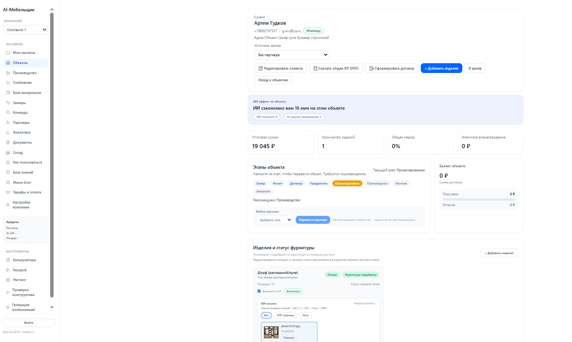
Task: Click the Снабжение cart icon in sidebar
Action: pos(8,83)
